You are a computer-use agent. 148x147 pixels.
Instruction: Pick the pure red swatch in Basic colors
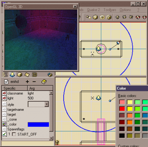(x=122, y=109)
